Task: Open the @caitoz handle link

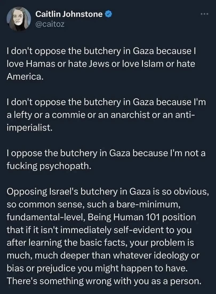Action: (50, 24)
